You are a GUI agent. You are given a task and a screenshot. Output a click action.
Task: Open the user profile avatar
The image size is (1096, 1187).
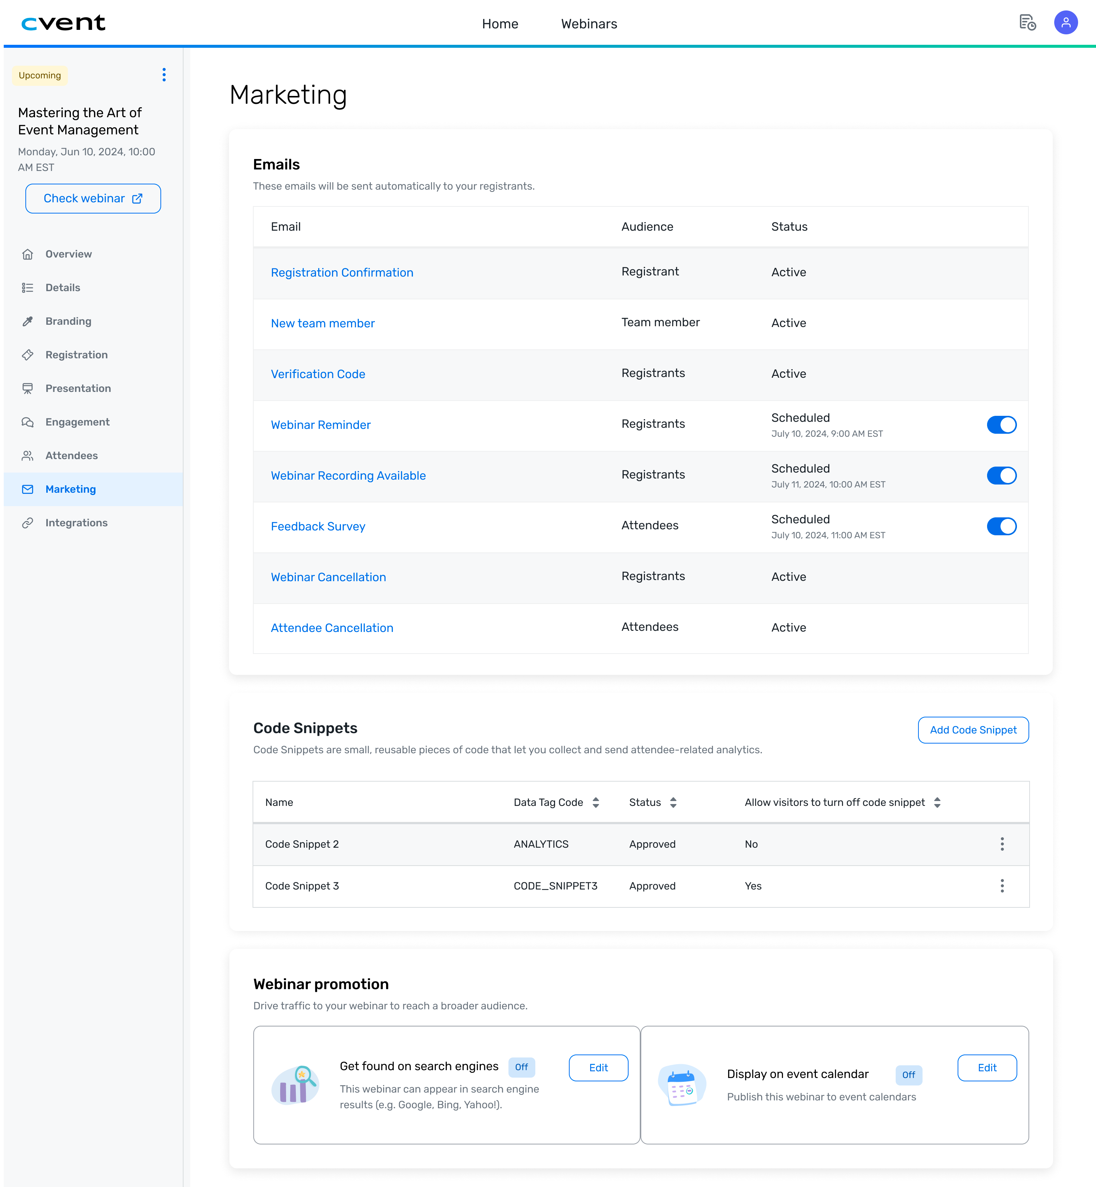pos(1065,22)
